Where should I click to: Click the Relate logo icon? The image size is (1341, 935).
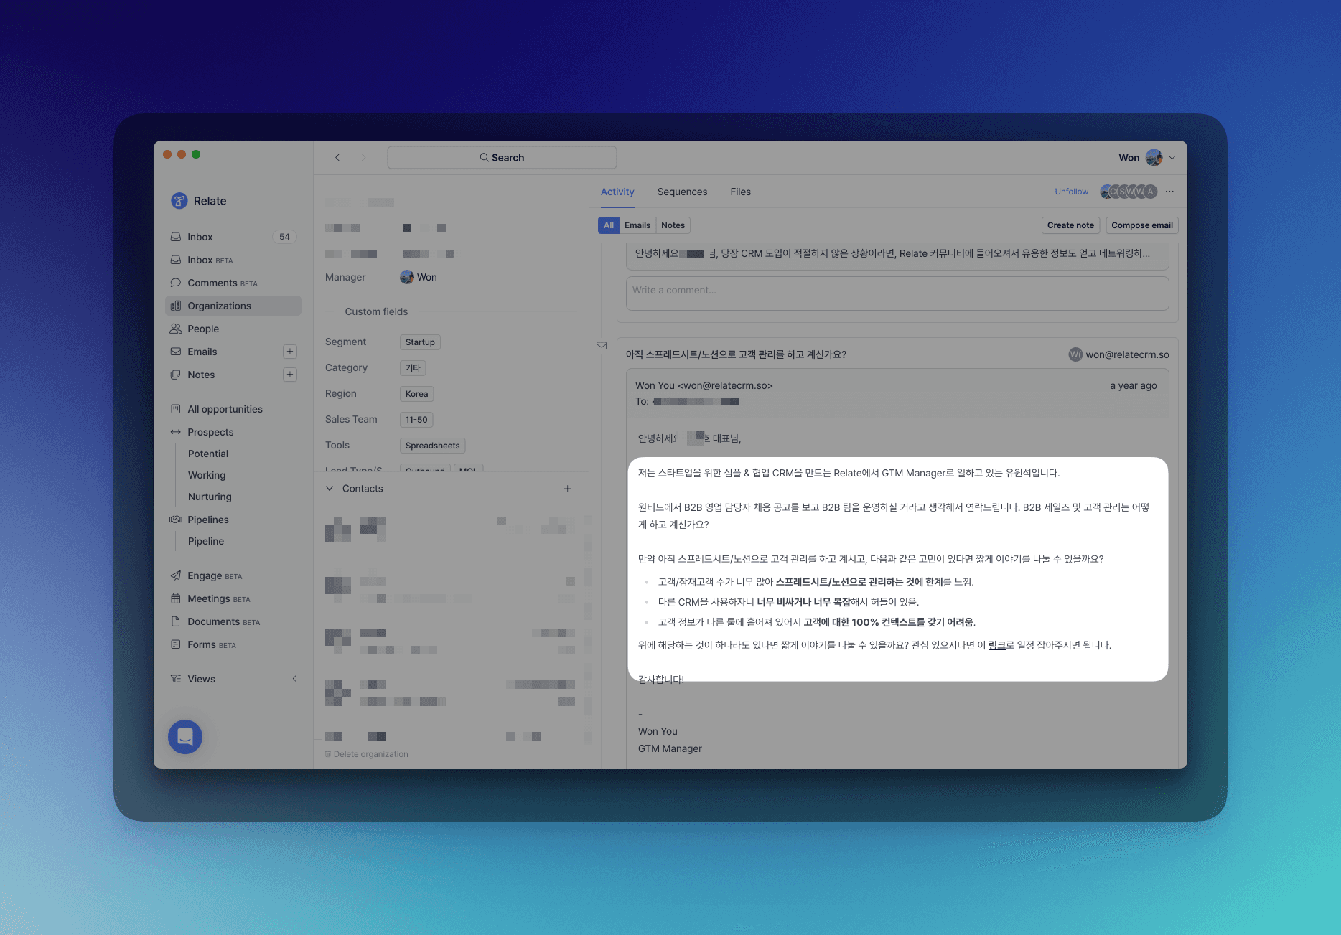pos(179,201)
